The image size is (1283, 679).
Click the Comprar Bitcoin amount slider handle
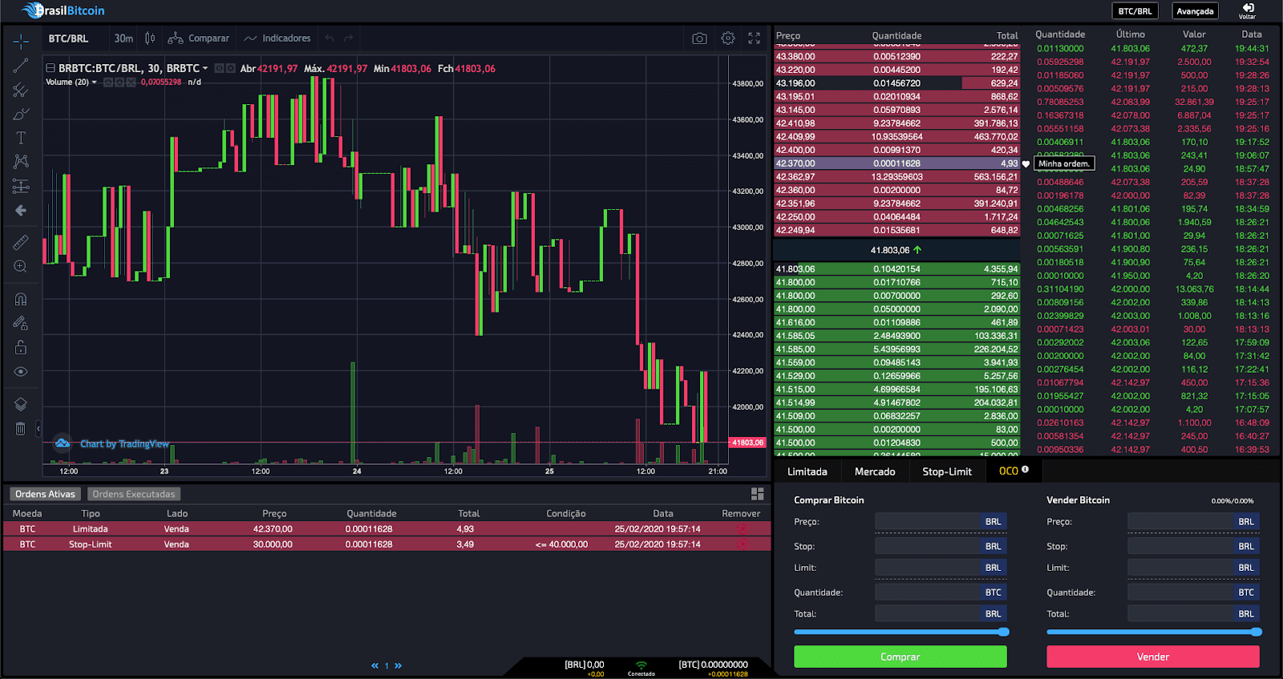click(x=1003, y=632)
